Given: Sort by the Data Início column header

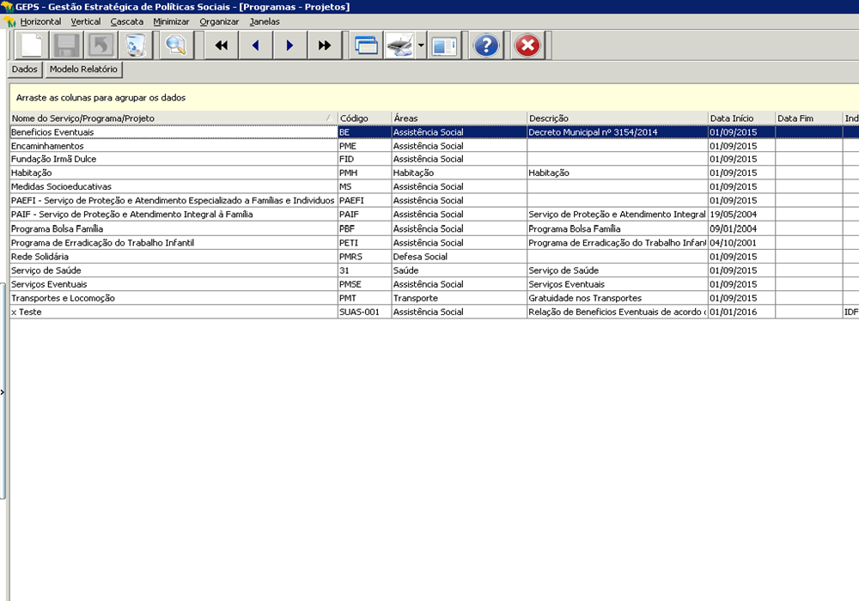Looking at the screenshot, I should 741,118.
